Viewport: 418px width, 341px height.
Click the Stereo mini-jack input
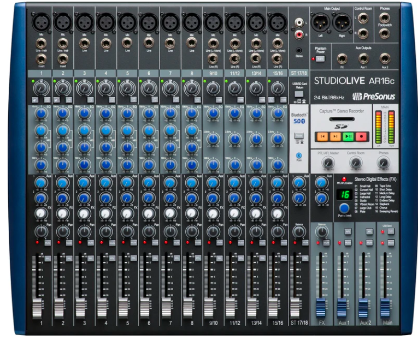point(299,50)
